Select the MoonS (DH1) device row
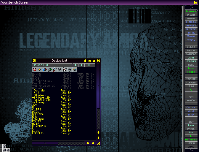The width and height of the screenshot is (199, 152). pyautogui.click(x=64, y=76)
